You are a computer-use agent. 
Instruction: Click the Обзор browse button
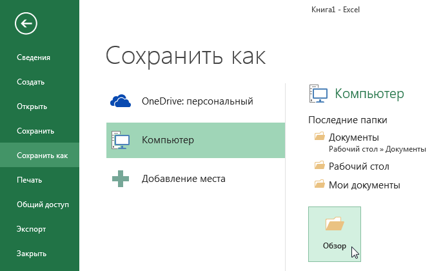pos(335,234)
